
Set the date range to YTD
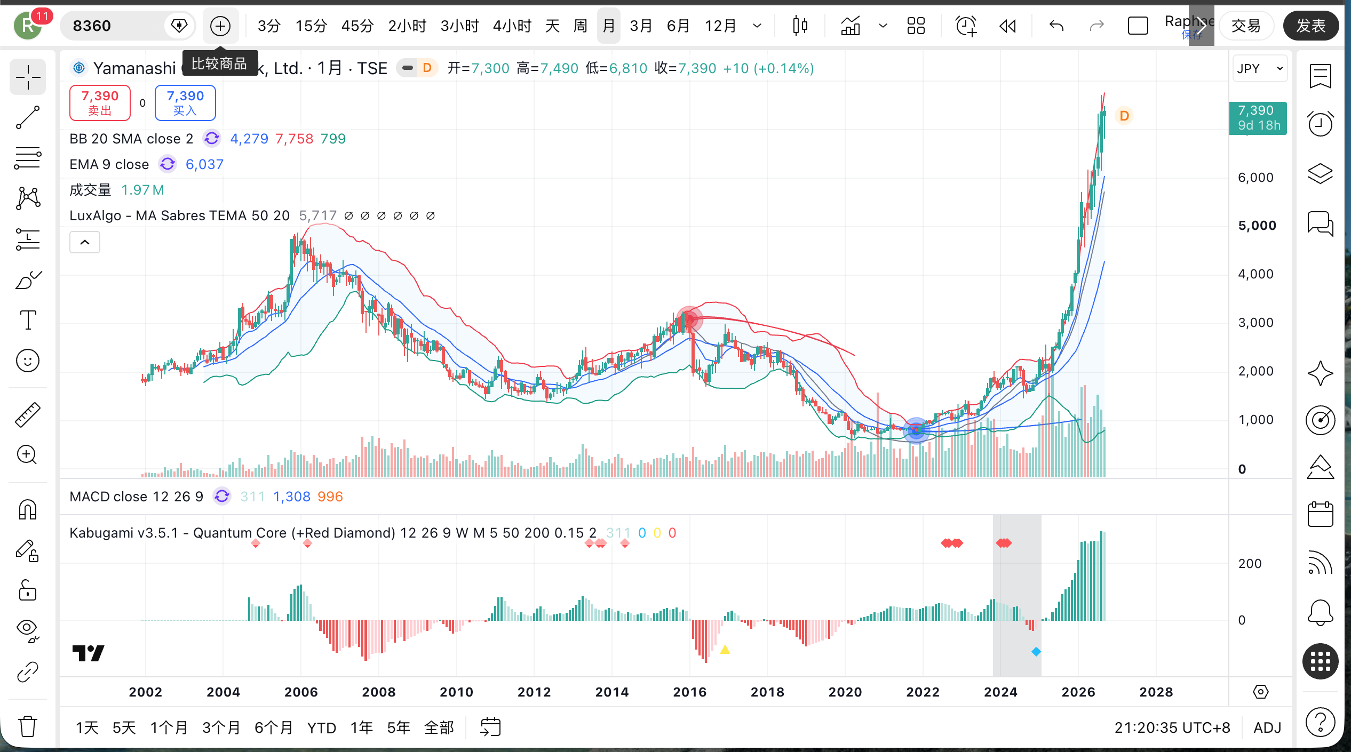321,727
